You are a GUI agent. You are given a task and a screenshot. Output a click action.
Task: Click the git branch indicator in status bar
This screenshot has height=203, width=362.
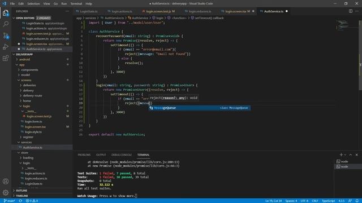coord(9,201)
